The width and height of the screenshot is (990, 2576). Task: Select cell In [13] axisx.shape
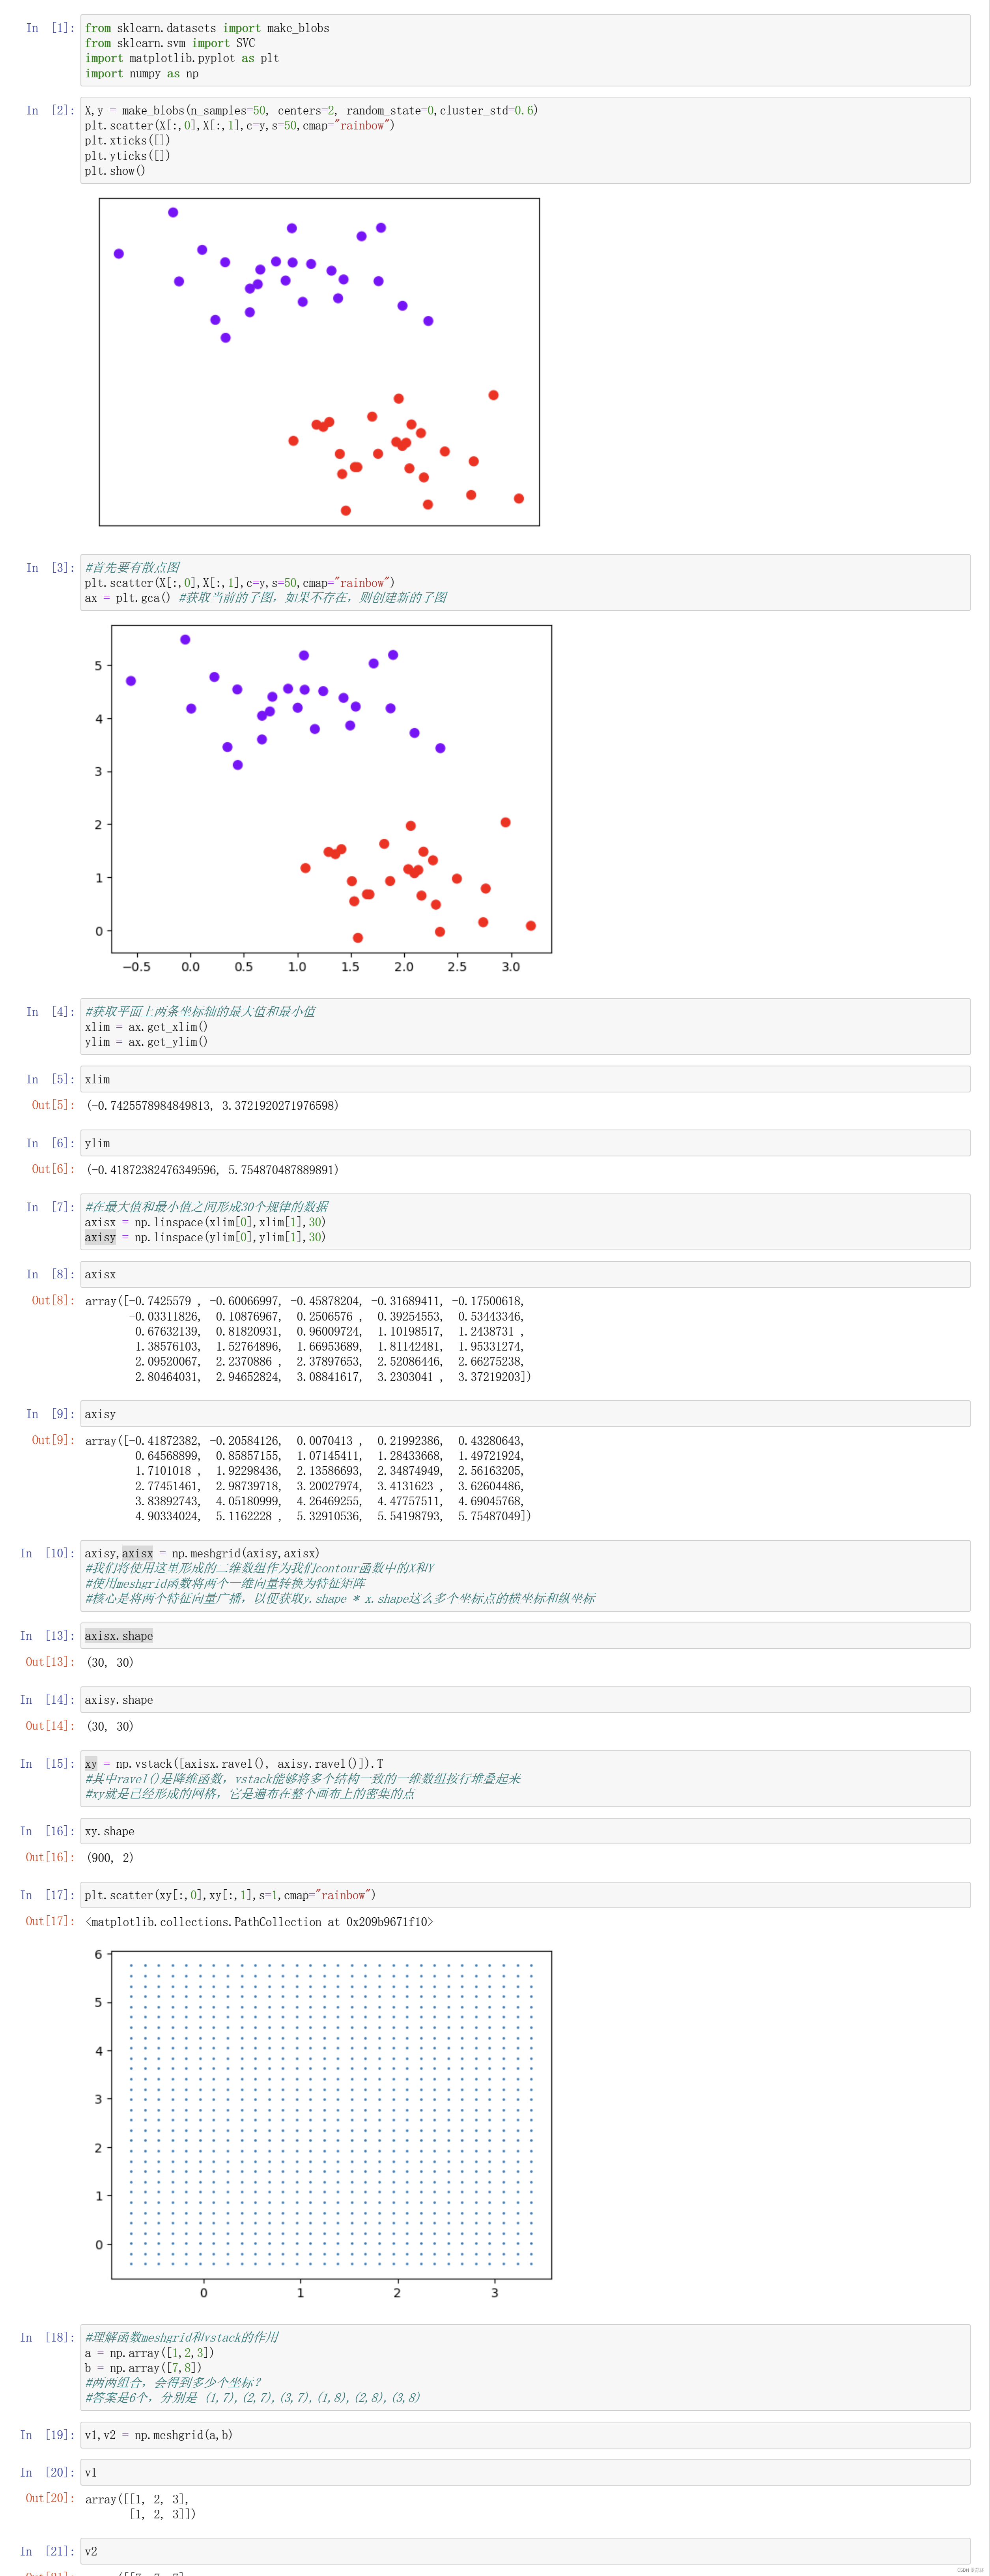(525, 1635)
